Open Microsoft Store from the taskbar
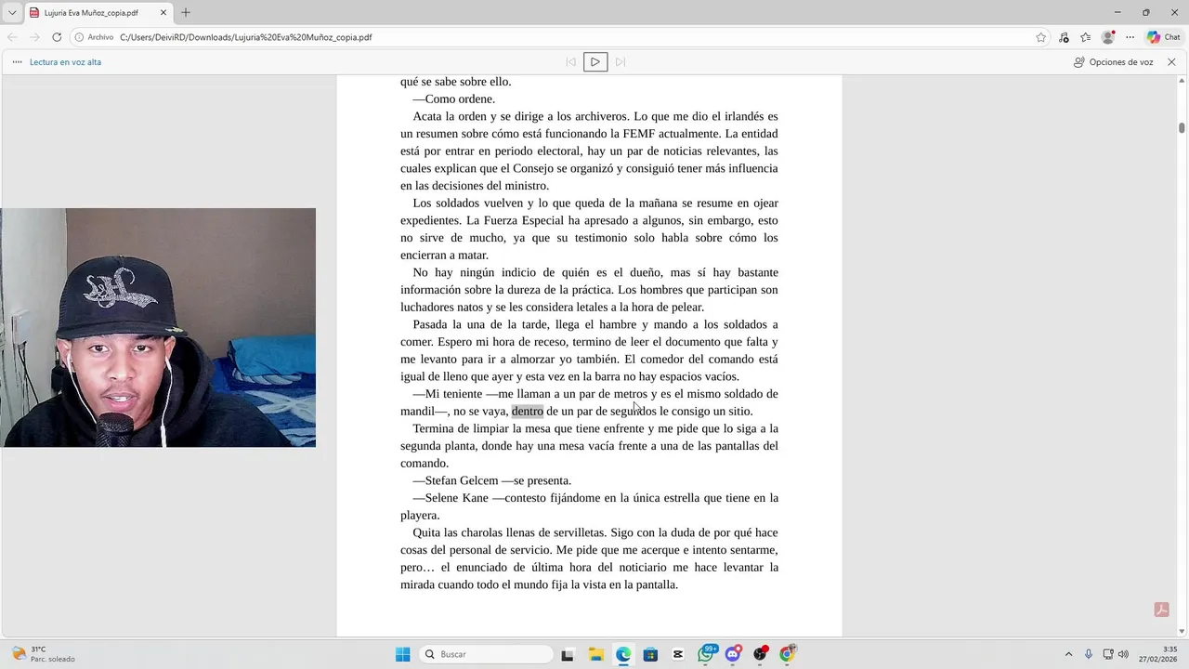 pyautogui.click(x=650, y=654)
